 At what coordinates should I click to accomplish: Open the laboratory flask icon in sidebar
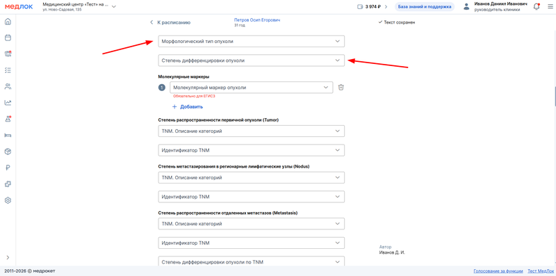(x=8, y=119)
